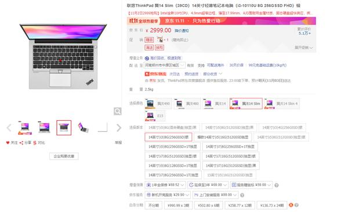Viewport: 348px width, 212px height.
Task: Select the E14 model option
Action: point(215,103)
